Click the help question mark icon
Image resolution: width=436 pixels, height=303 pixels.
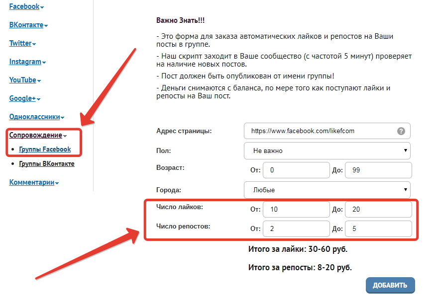pyautogui.click(x=401, y=131)
